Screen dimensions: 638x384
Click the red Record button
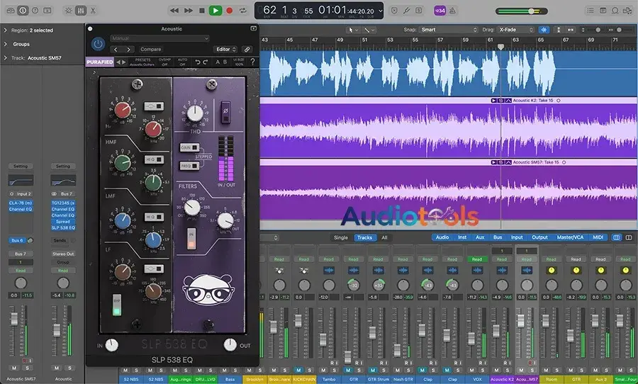pos(230,11)
